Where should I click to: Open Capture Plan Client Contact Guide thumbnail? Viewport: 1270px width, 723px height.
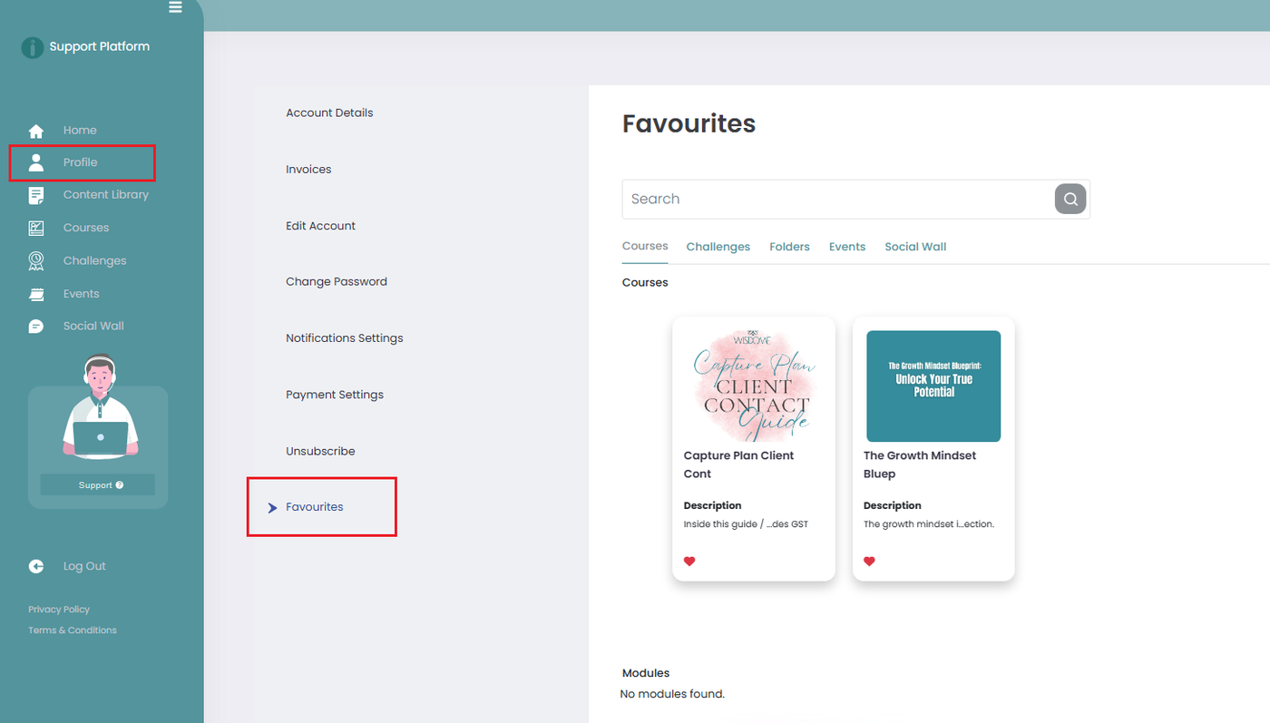(x=753, y=386)
